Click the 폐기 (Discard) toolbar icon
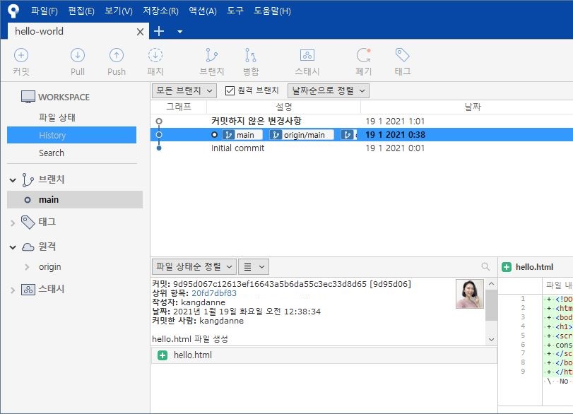This screenshot has width=573, height=414. click(363, 55)
